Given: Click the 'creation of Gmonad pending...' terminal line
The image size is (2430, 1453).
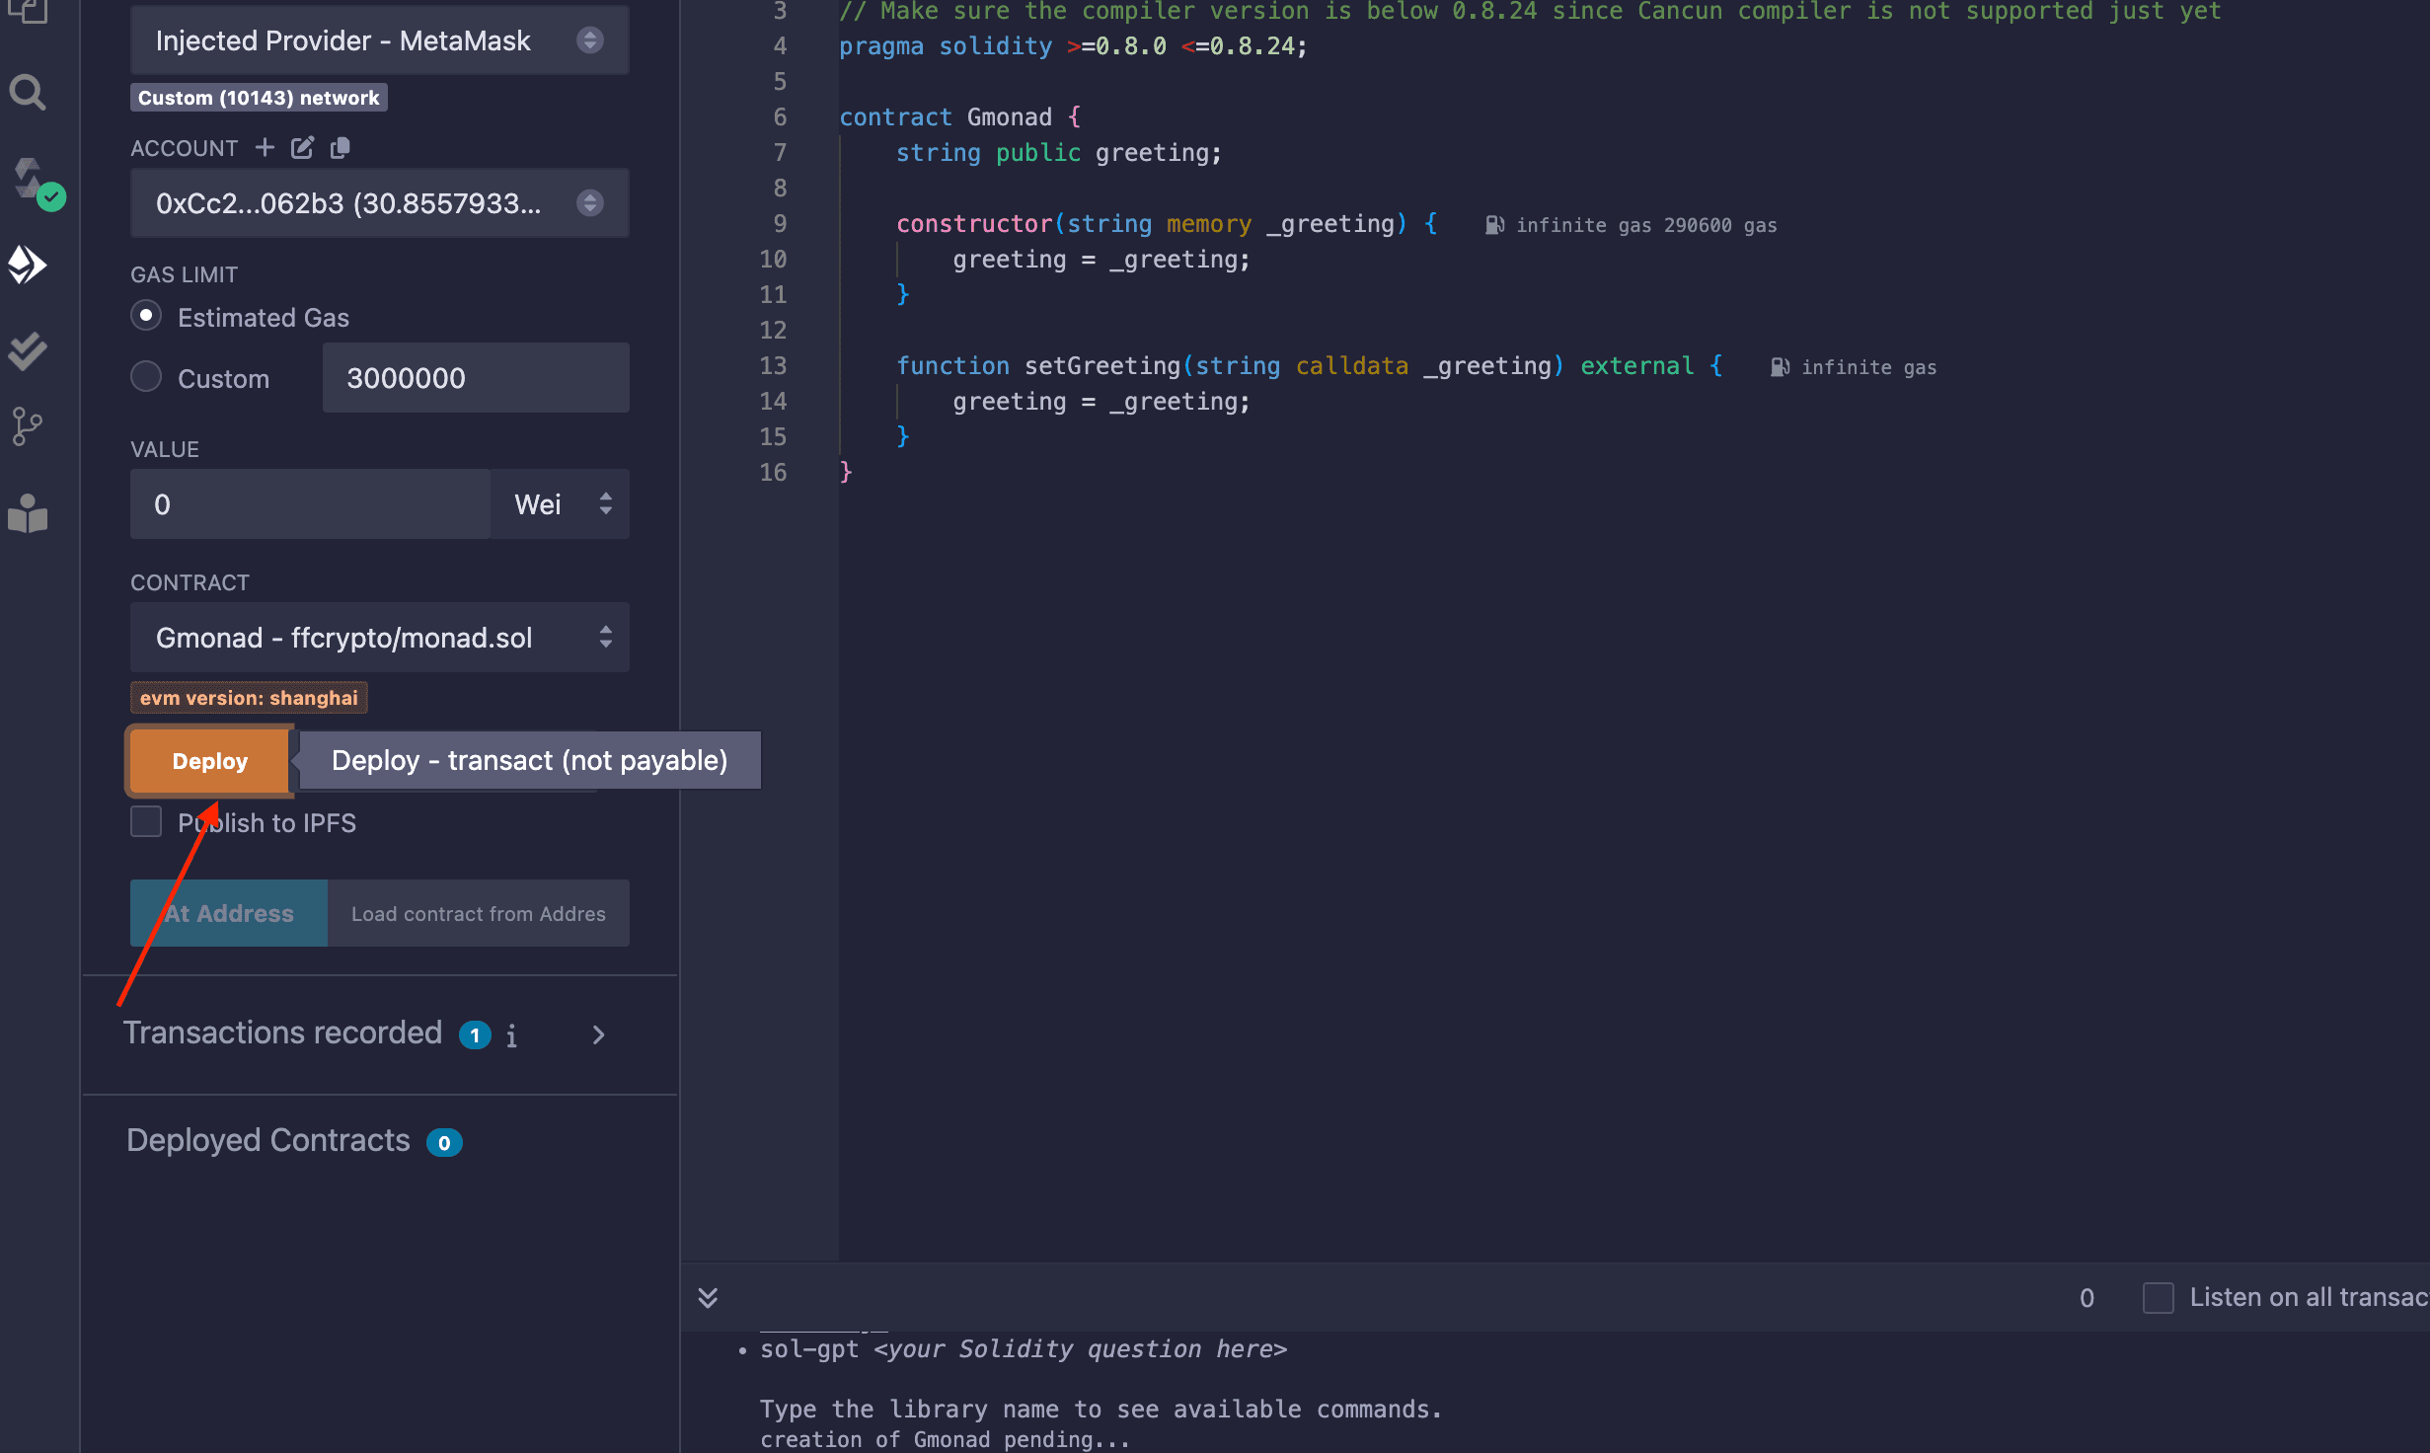Looking at the screenshot, I should [x=945, y=1439].
